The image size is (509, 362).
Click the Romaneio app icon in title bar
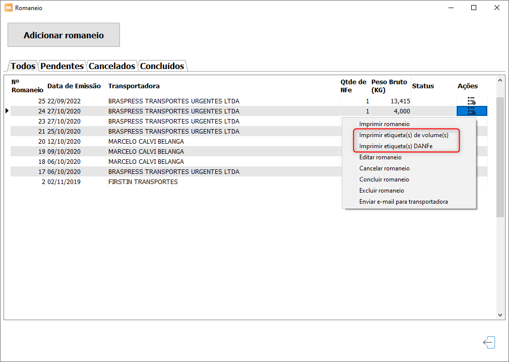tap(9, 8)
